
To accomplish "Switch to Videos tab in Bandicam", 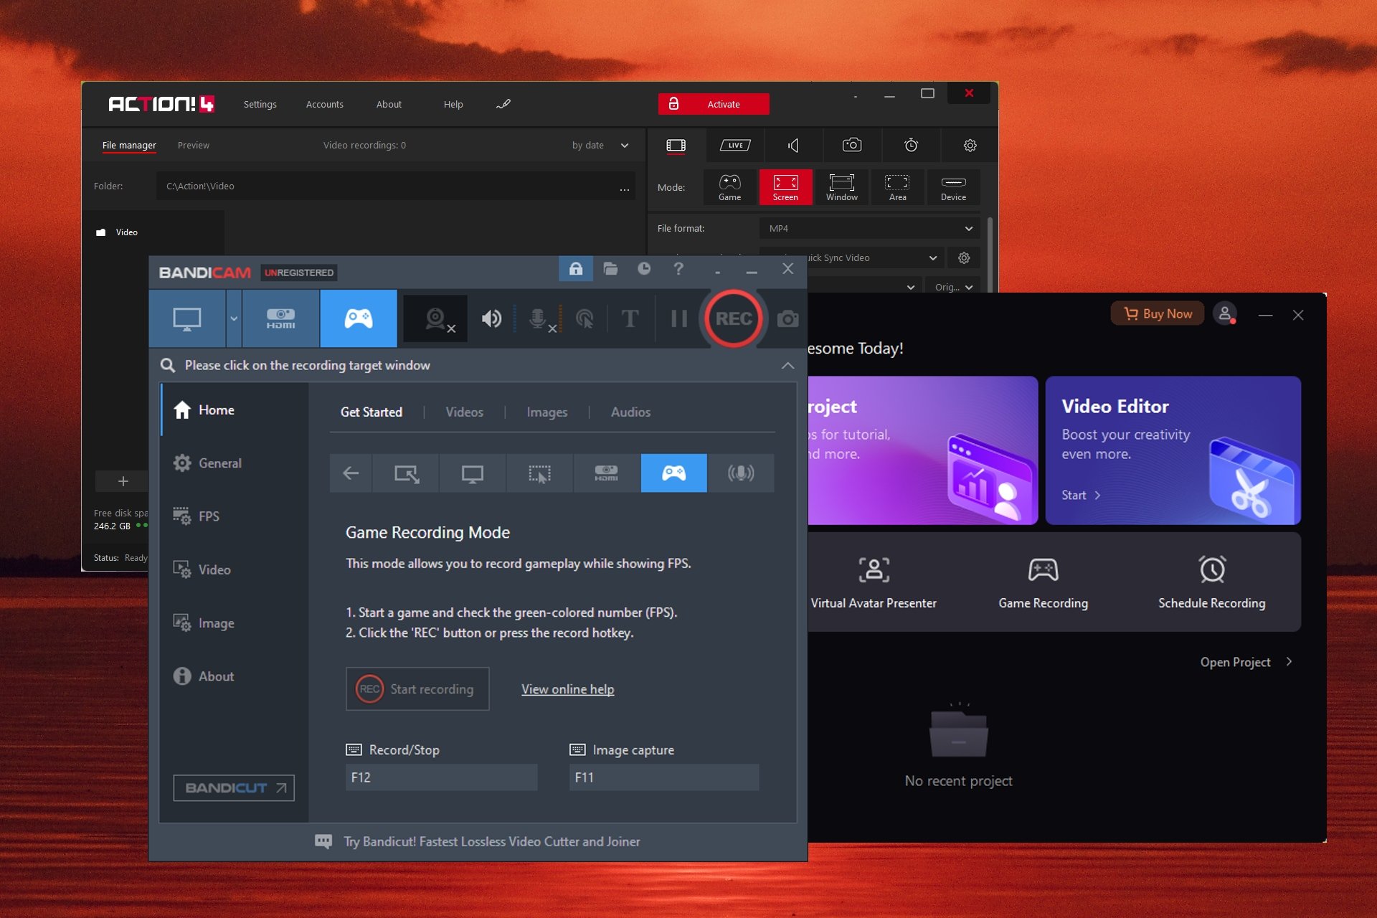I will coord(464,412).
